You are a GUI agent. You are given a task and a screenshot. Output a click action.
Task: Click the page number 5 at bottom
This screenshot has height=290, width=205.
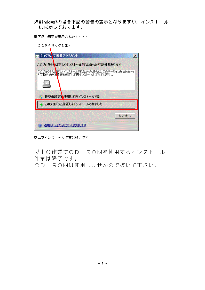[102, 264]
